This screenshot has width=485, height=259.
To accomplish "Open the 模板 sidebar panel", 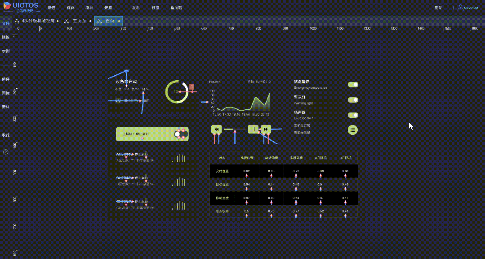I will click(5, 37).
